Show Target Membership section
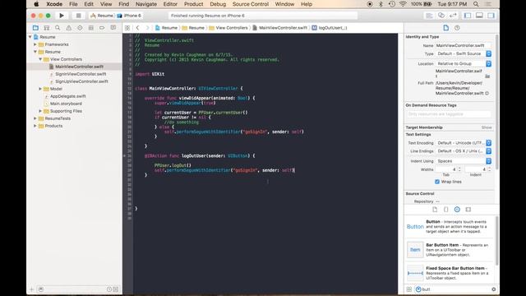The height and width of the screenshot is (296, 526). tap(487, 127)
